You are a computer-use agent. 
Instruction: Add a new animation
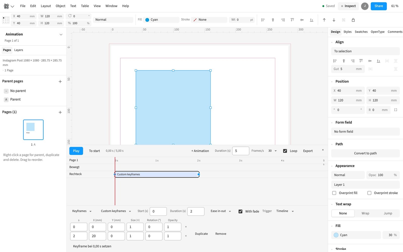[x=200, y=151]
